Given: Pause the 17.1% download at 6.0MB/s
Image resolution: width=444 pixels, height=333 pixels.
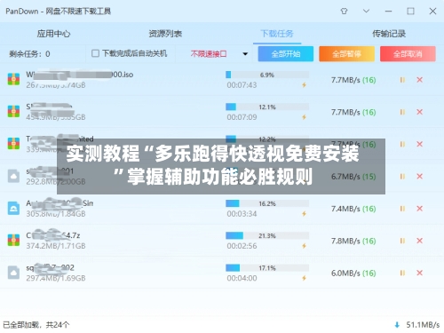Looking at the screenshot, I should pos(402,273).
